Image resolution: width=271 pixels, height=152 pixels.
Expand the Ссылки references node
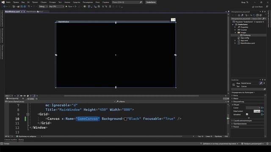[235, 30]
